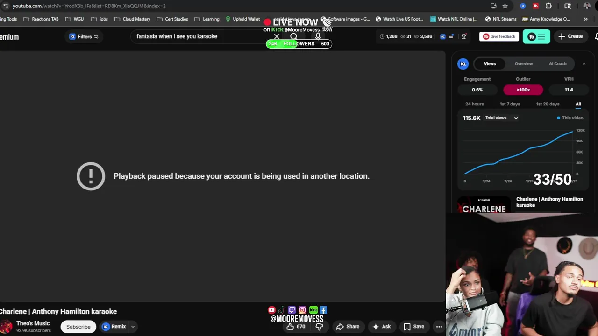Click the vidIQ icon in the stats bar

pos(443,36)
